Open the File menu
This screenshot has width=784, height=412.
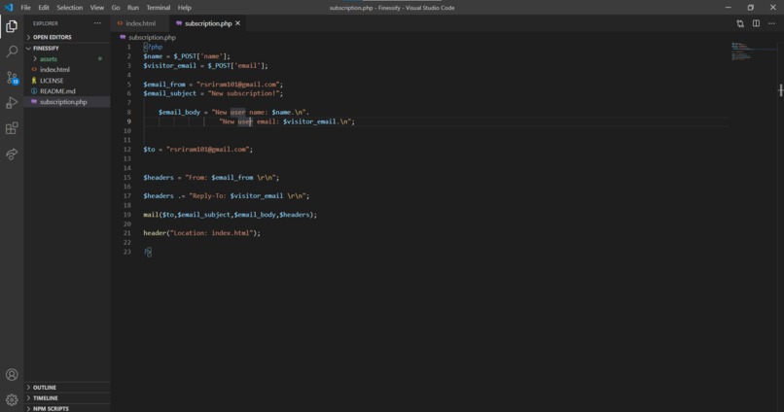click(x=25, y=8)
